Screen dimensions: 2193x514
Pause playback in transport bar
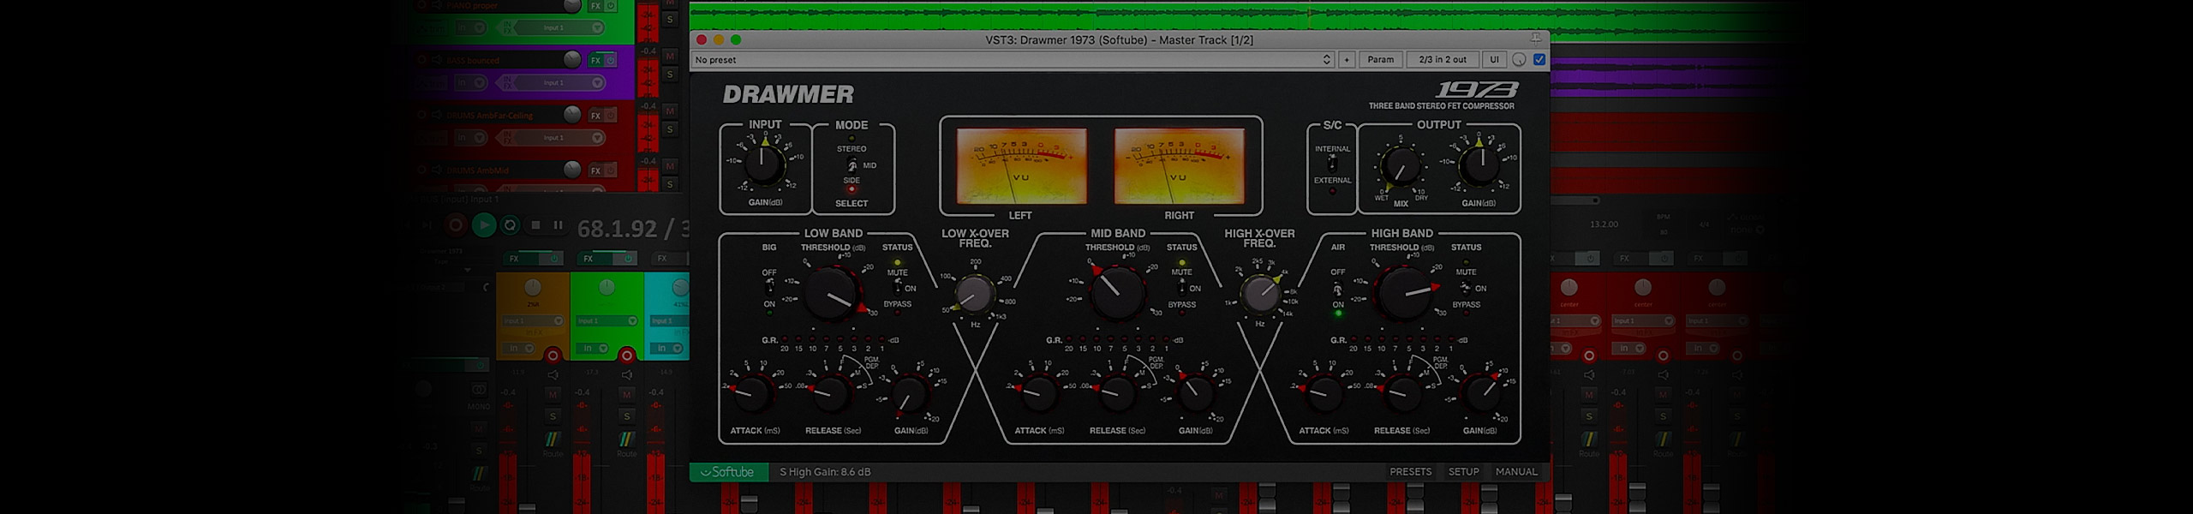pyautogui.click(x=558, y=225)
